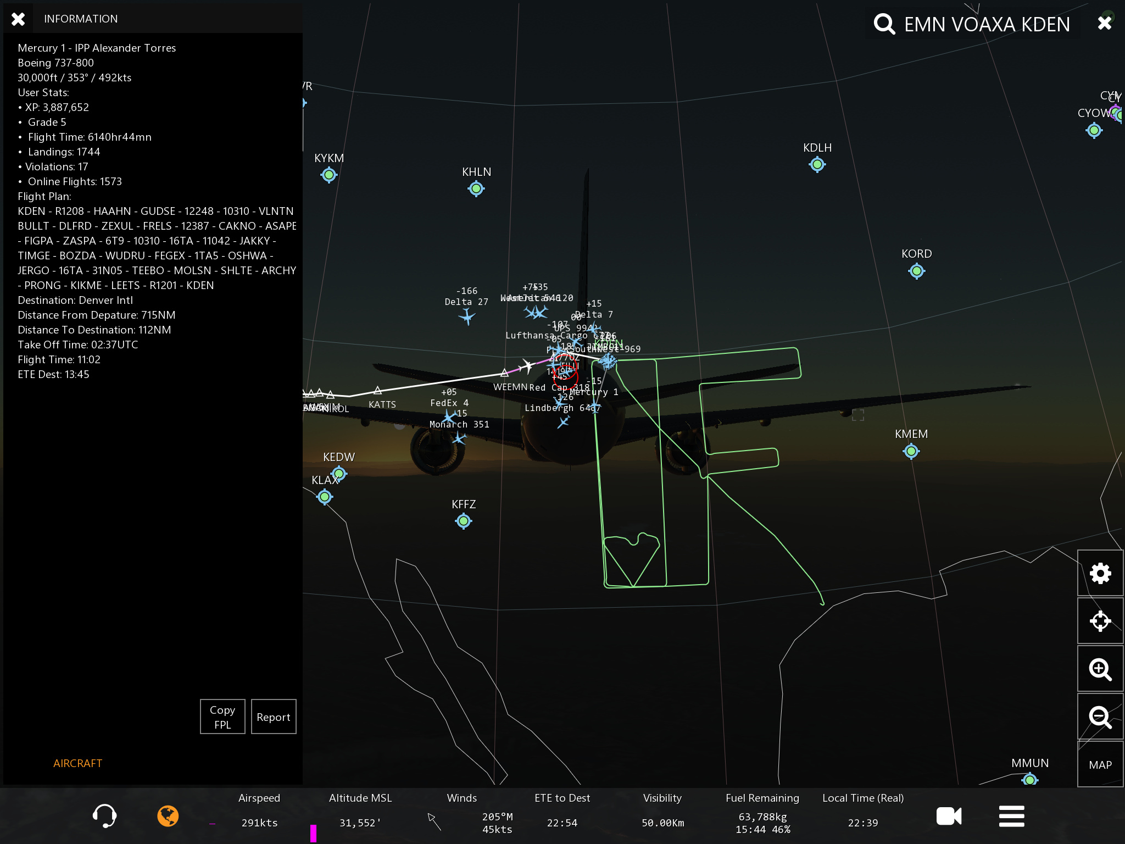
Task: Select the KDLH airport marker
Action: pos(817,164)
